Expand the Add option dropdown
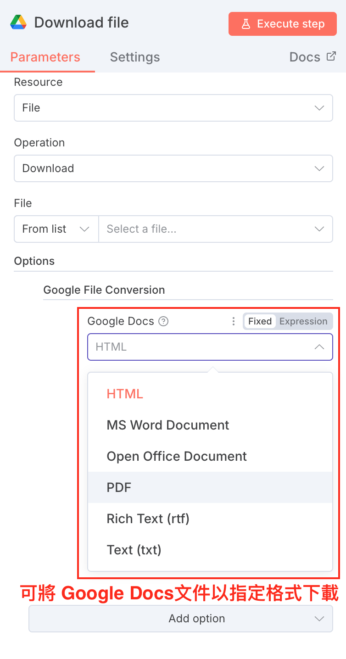This screenshot has width=346, height=659. pos(181,619)
